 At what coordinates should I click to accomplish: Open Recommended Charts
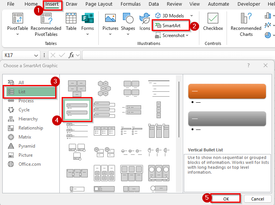[246, 25]
